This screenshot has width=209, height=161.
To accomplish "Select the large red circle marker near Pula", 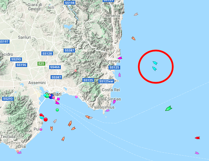I will 46,120.
